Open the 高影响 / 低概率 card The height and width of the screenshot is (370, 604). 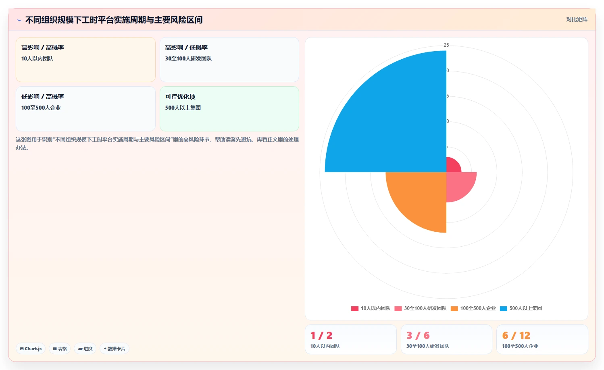(x=229, y=60)
